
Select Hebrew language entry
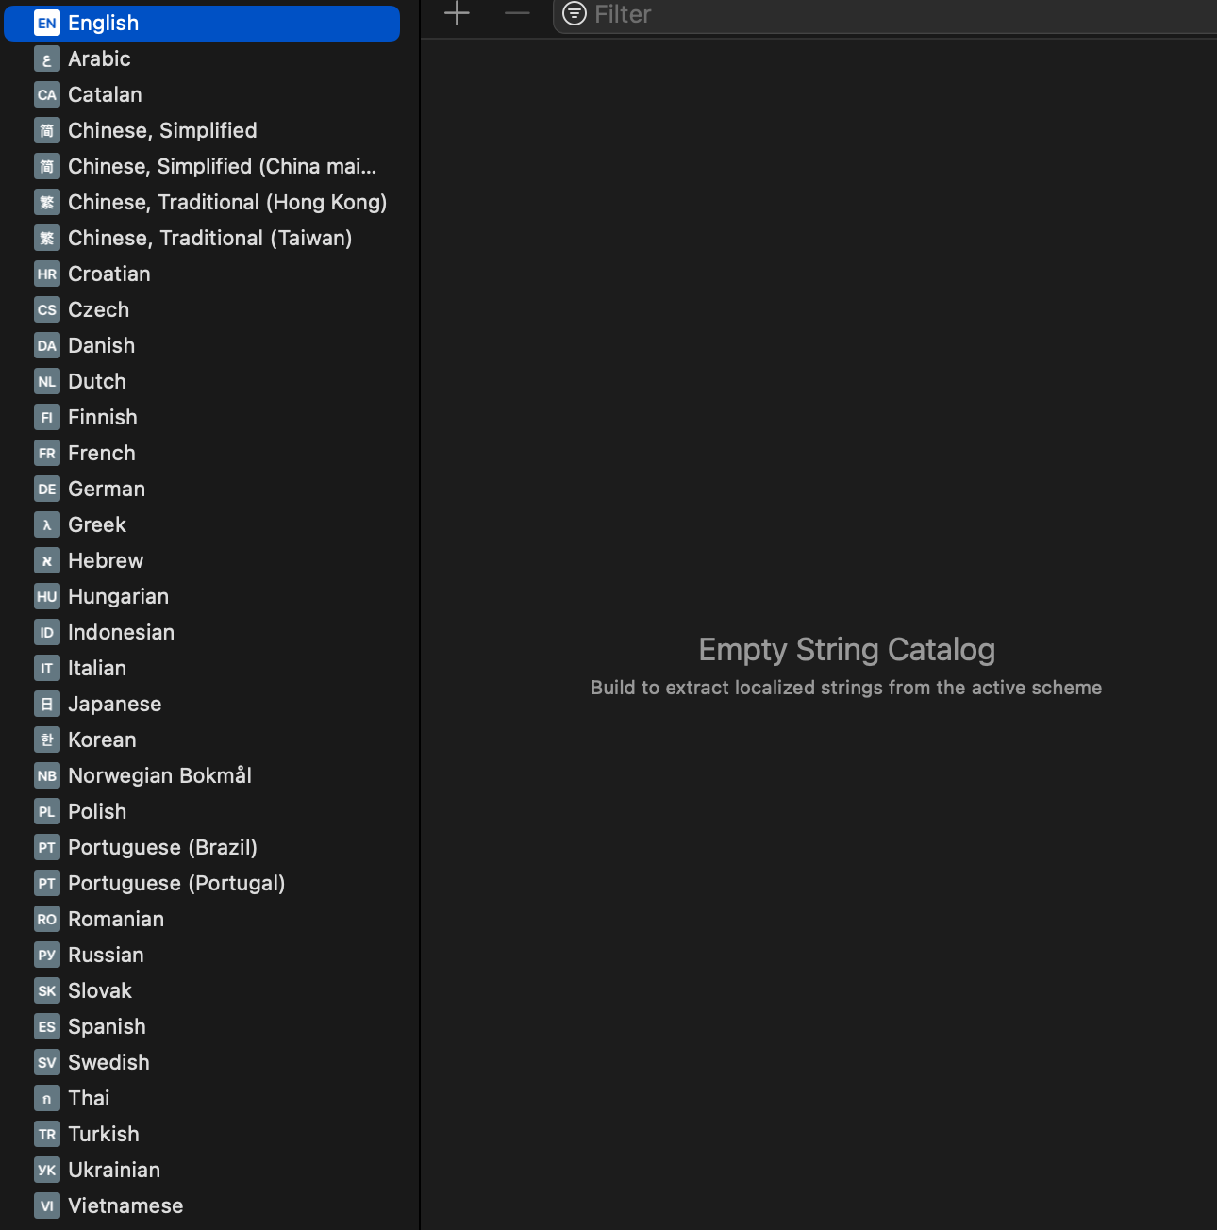point(106,561)
